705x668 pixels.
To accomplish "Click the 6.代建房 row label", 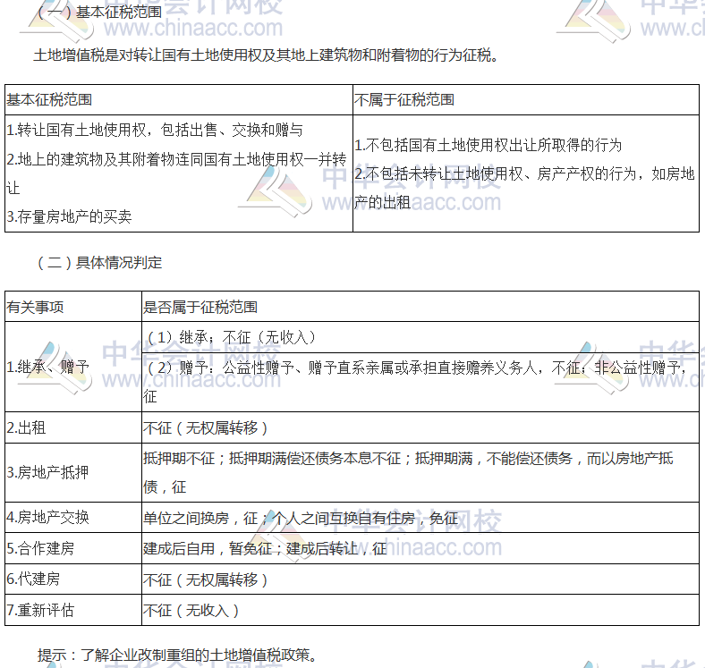I will (34, 579).
